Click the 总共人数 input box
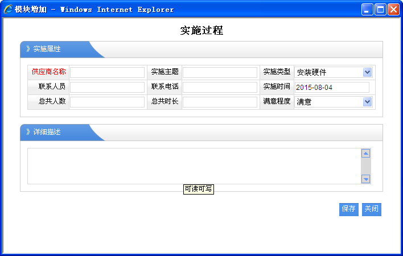This screenshot has height=256, width=403. tap(107, 102)
